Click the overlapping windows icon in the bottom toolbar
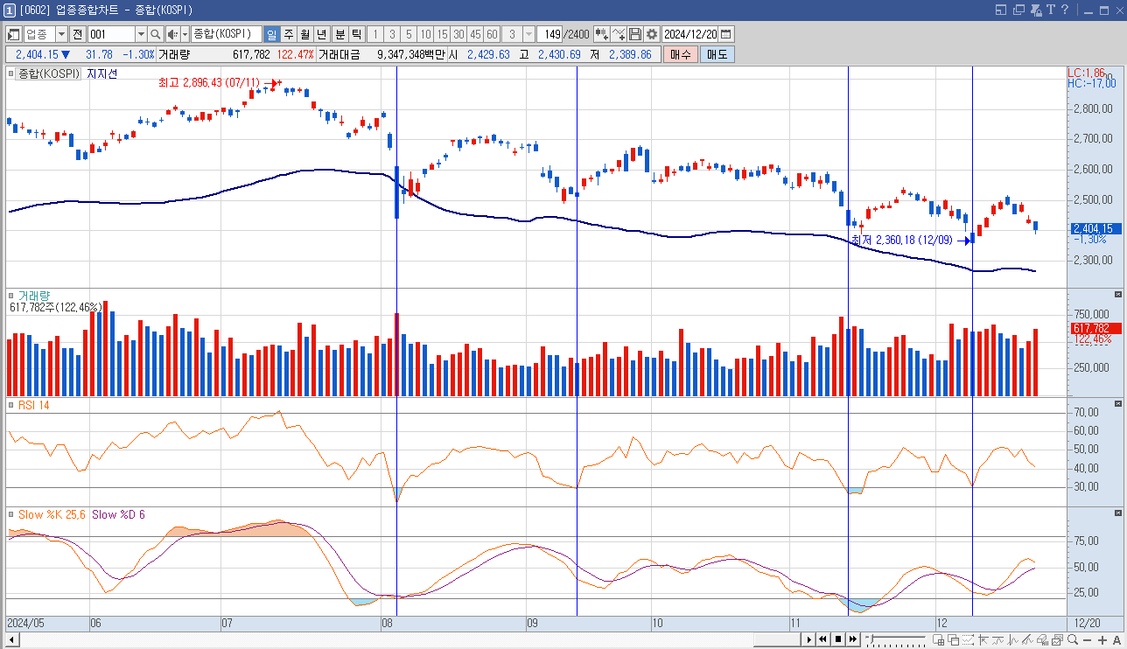 point(953,640)
